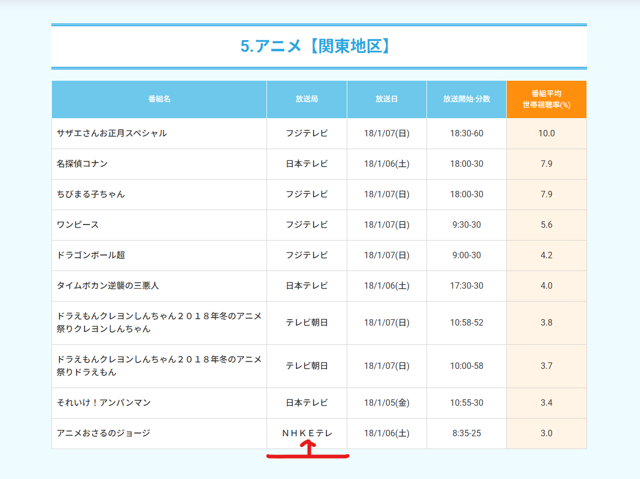Click 日本テレビ in the アンパンマン row
The height and width of the screenshot is (479, 640).
coord(307,403)
